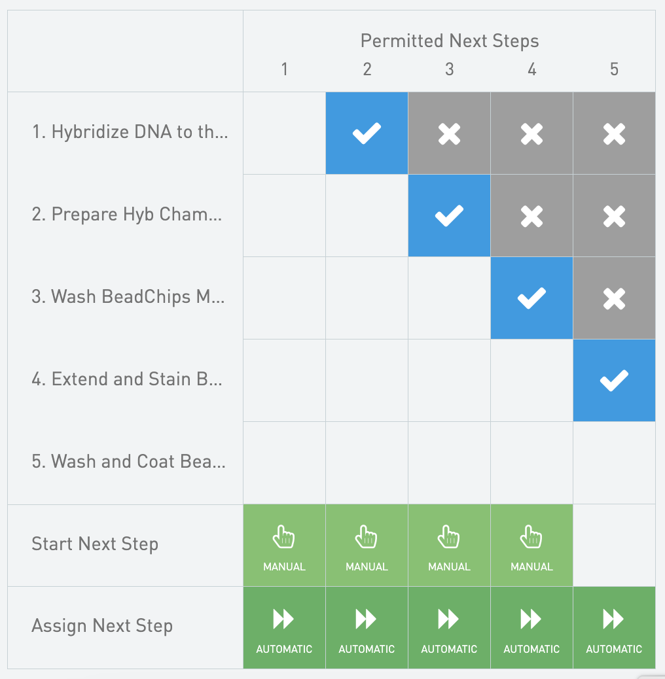Enable the gray X for Prepare Hyb Chamber, step 5

(614, 216)
